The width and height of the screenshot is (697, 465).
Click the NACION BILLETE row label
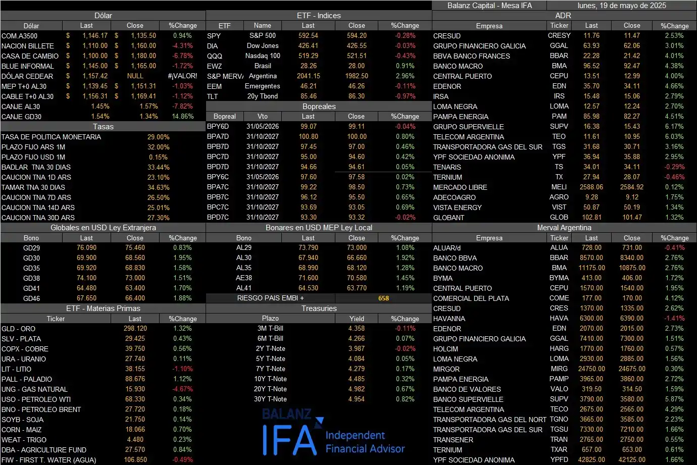(28, 46)
